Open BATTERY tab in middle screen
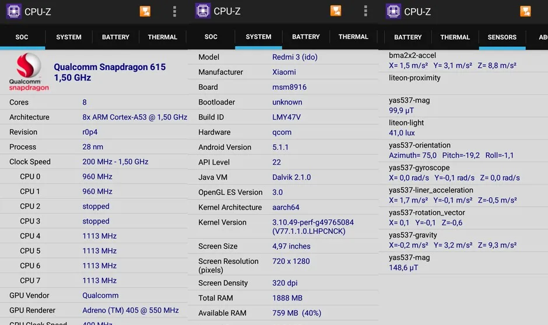The image size is (548, 325). pyautogui.click(x=306, y=37)
